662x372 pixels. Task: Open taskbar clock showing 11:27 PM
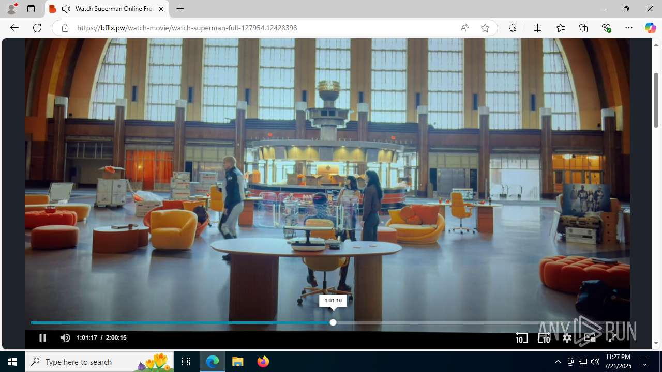click(618, 362)
